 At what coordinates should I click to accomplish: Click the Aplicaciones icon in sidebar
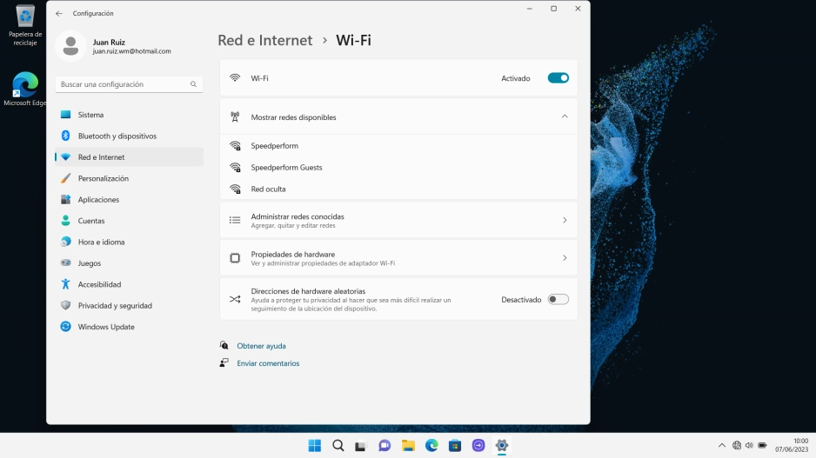click(x=65, y=200)
